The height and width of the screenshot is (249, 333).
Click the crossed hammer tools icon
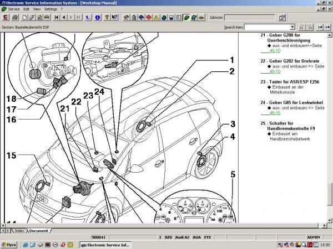click(x=127, y=17)
